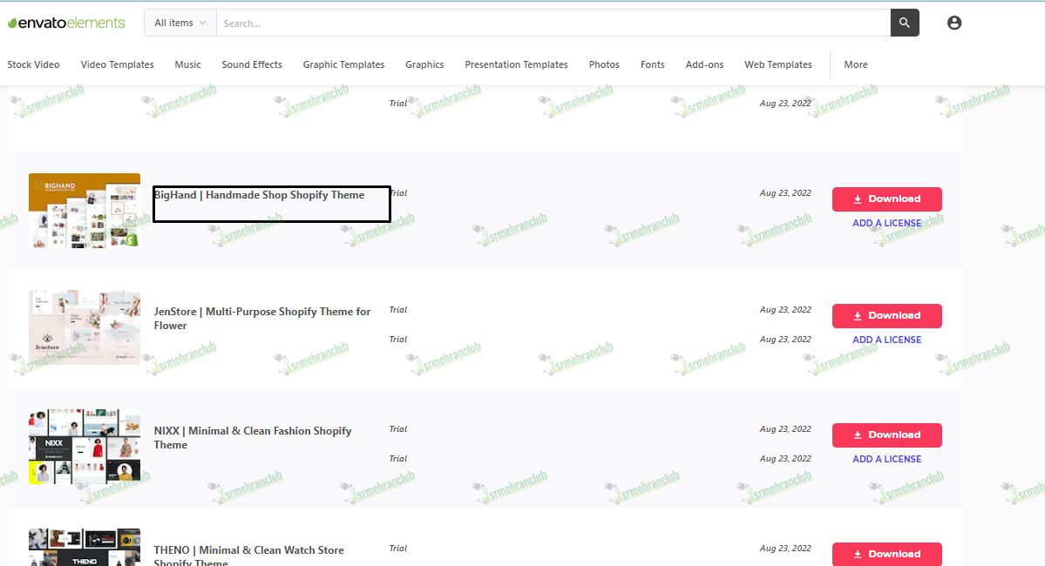Screen dimensions: 1045x566
Task: Open JenStore Multi-Purpose Shopify Theme title
Action: (262, 319)
